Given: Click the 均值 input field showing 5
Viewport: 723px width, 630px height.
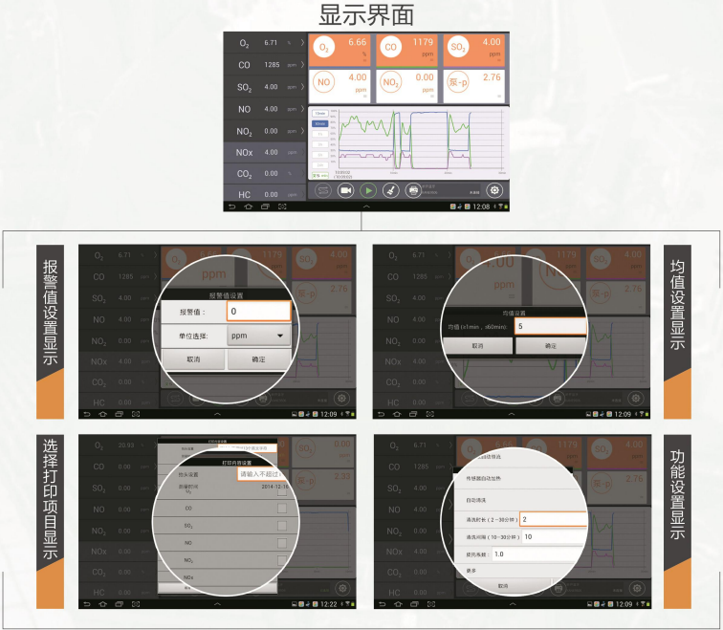Looking at the screenshot, I should coord(551,326).
